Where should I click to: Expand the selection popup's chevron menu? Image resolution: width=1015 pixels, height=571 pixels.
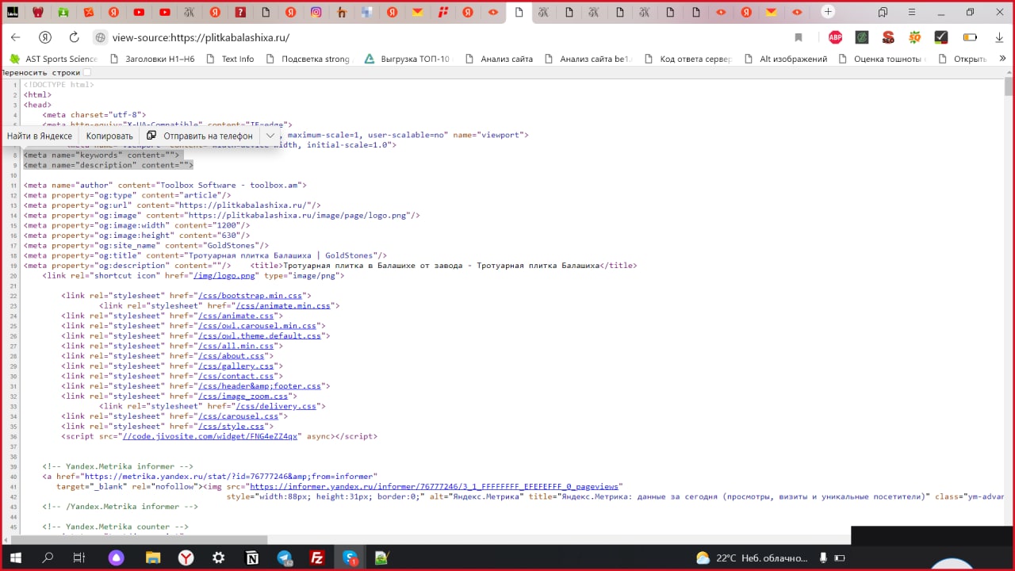[270, 136]
